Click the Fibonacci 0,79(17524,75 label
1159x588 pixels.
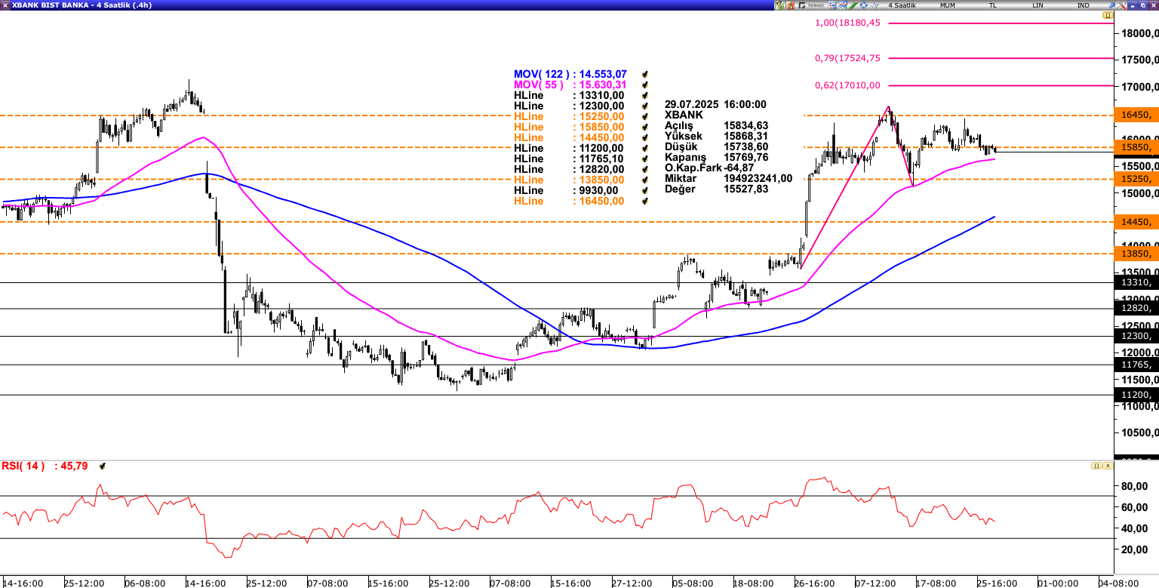[x=847, y=58]
